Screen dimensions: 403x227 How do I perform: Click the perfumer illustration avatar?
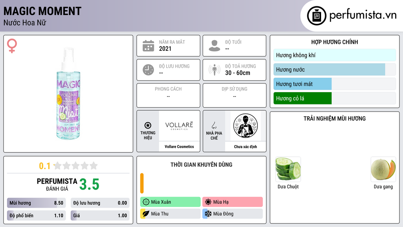point(246,126)
